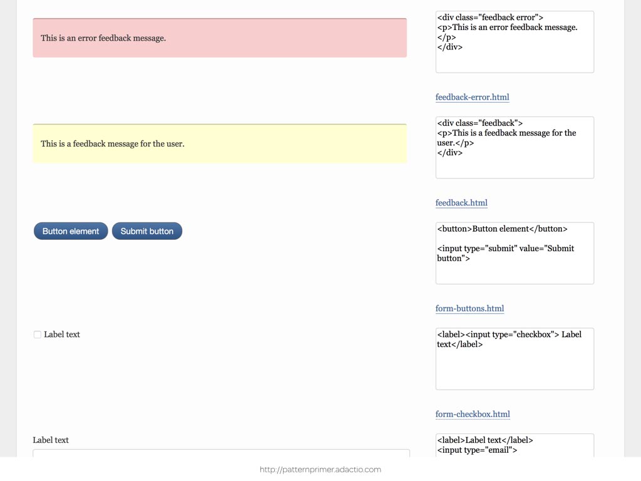This screenshot has height=481, width=641.
Task: Click the "This is a feedback message for the user." text
Action: [x=113, y=143]
